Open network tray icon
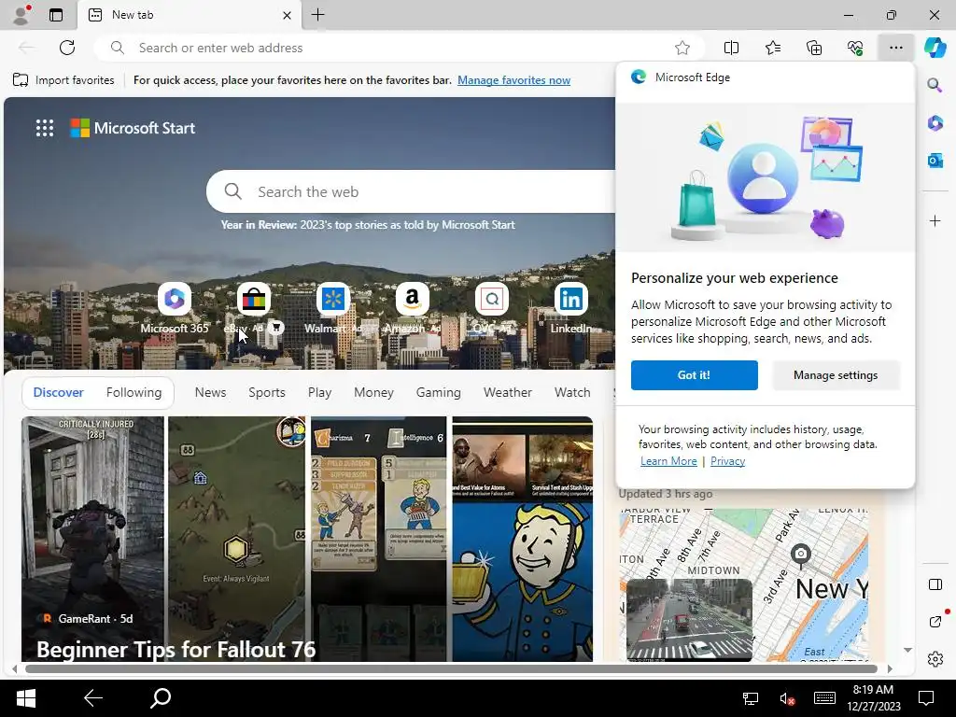 pos(750,698)
